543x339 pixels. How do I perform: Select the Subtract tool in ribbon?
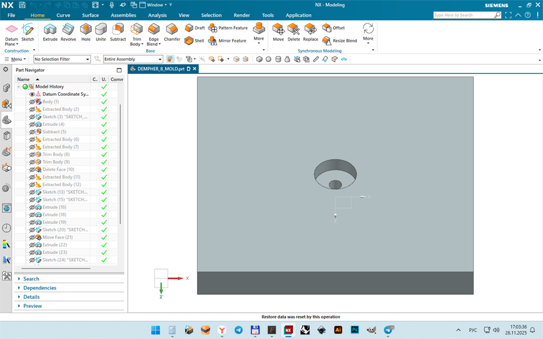(118, 33)
